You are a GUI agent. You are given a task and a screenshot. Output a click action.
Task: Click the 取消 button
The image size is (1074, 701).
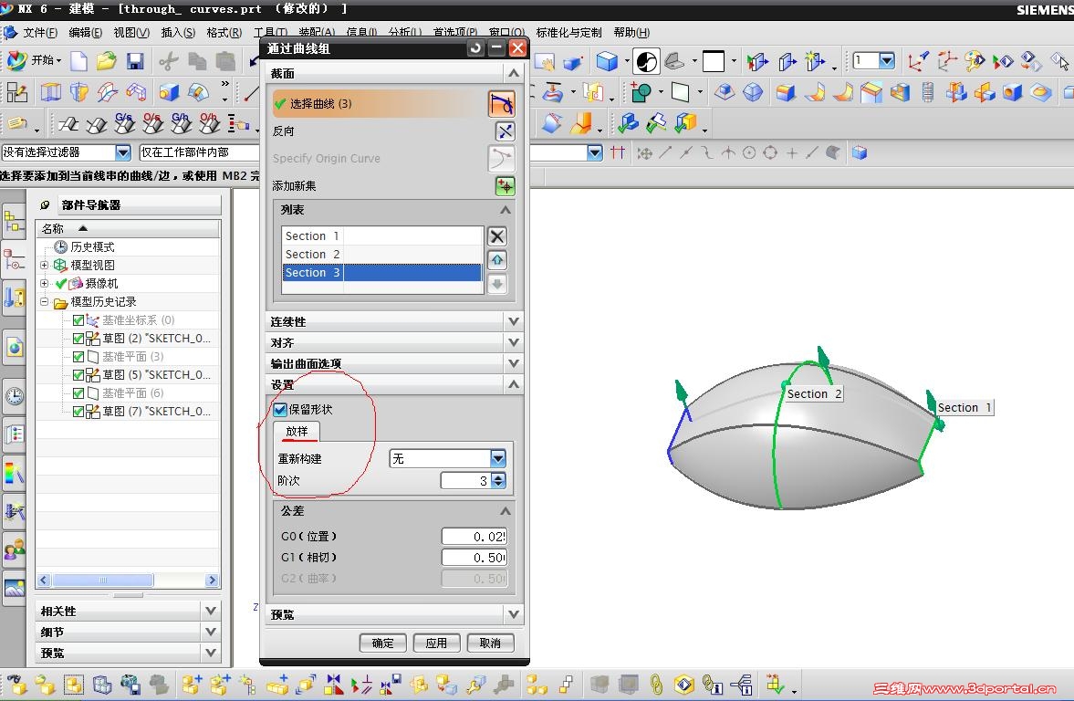490,643
